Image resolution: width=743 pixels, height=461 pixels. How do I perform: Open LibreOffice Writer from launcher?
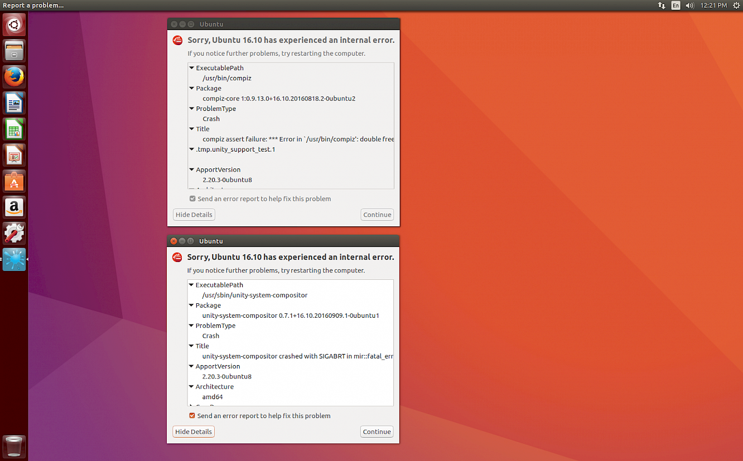(x=14, y=103)
